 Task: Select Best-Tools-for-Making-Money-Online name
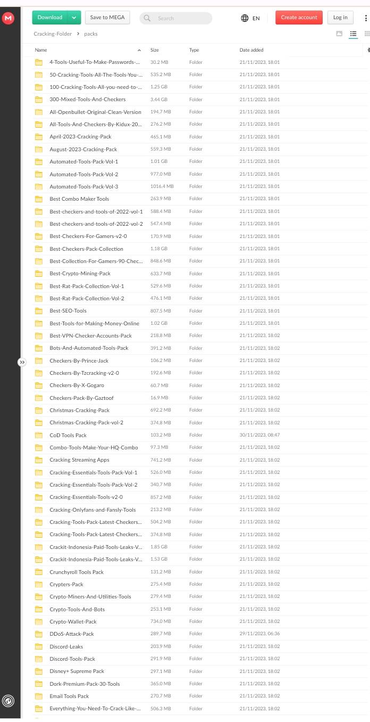coord(94,323)
